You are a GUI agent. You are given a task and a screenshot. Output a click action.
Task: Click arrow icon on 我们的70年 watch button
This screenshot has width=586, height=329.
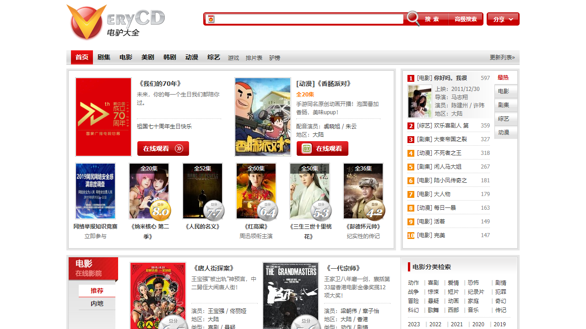pos(179,149)
